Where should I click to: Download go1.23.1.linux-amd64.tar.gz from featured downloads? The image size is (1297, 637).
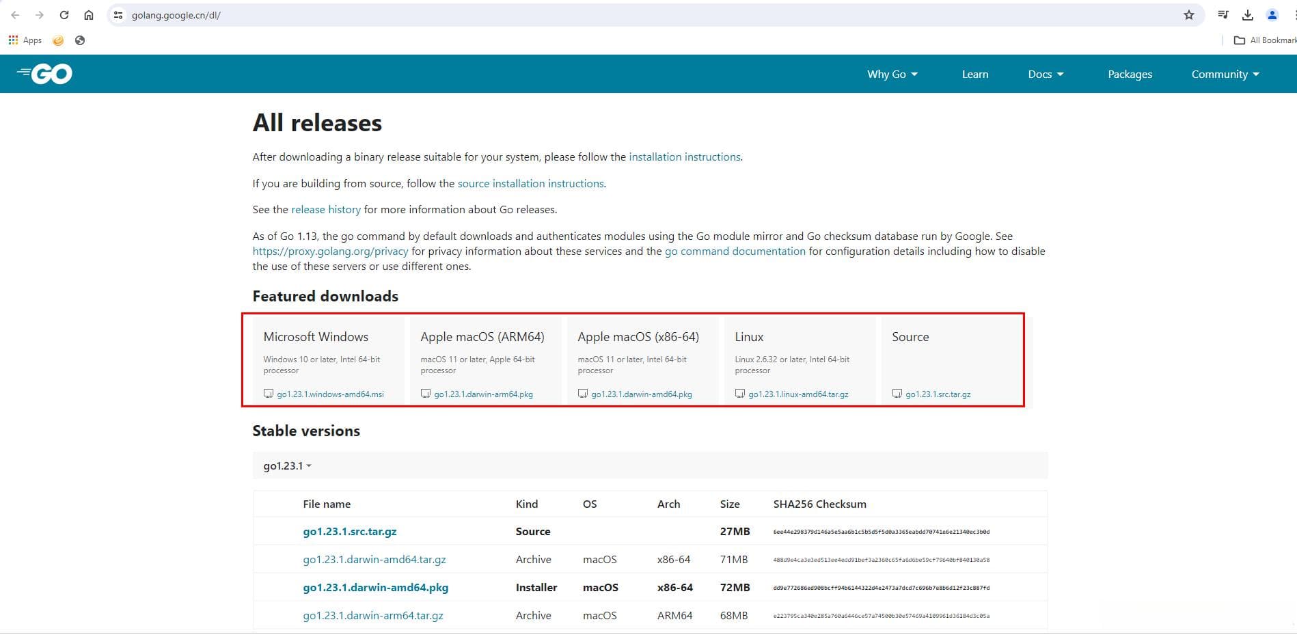tap(798, 394)
